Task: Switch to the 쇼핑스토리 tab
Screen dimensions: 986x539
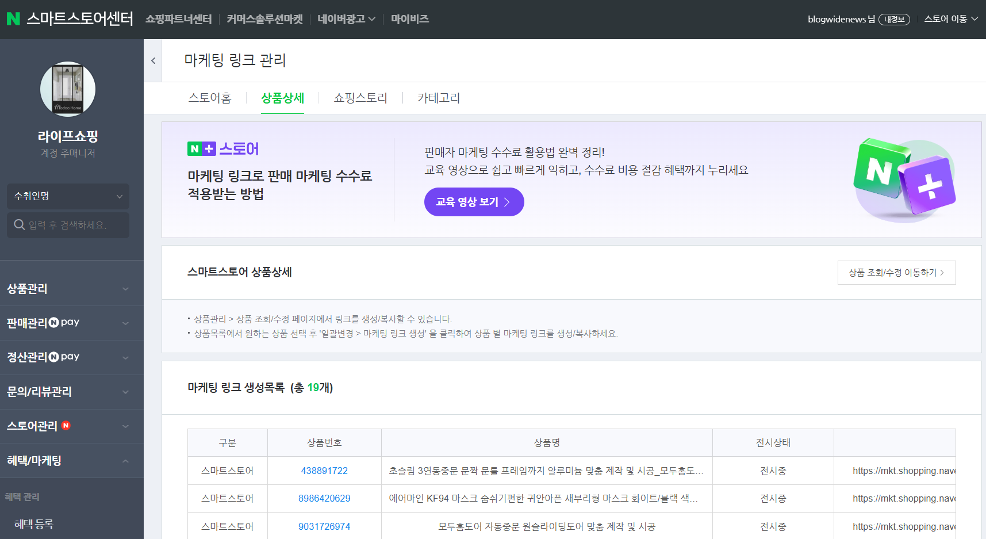Action: [360, 98]
